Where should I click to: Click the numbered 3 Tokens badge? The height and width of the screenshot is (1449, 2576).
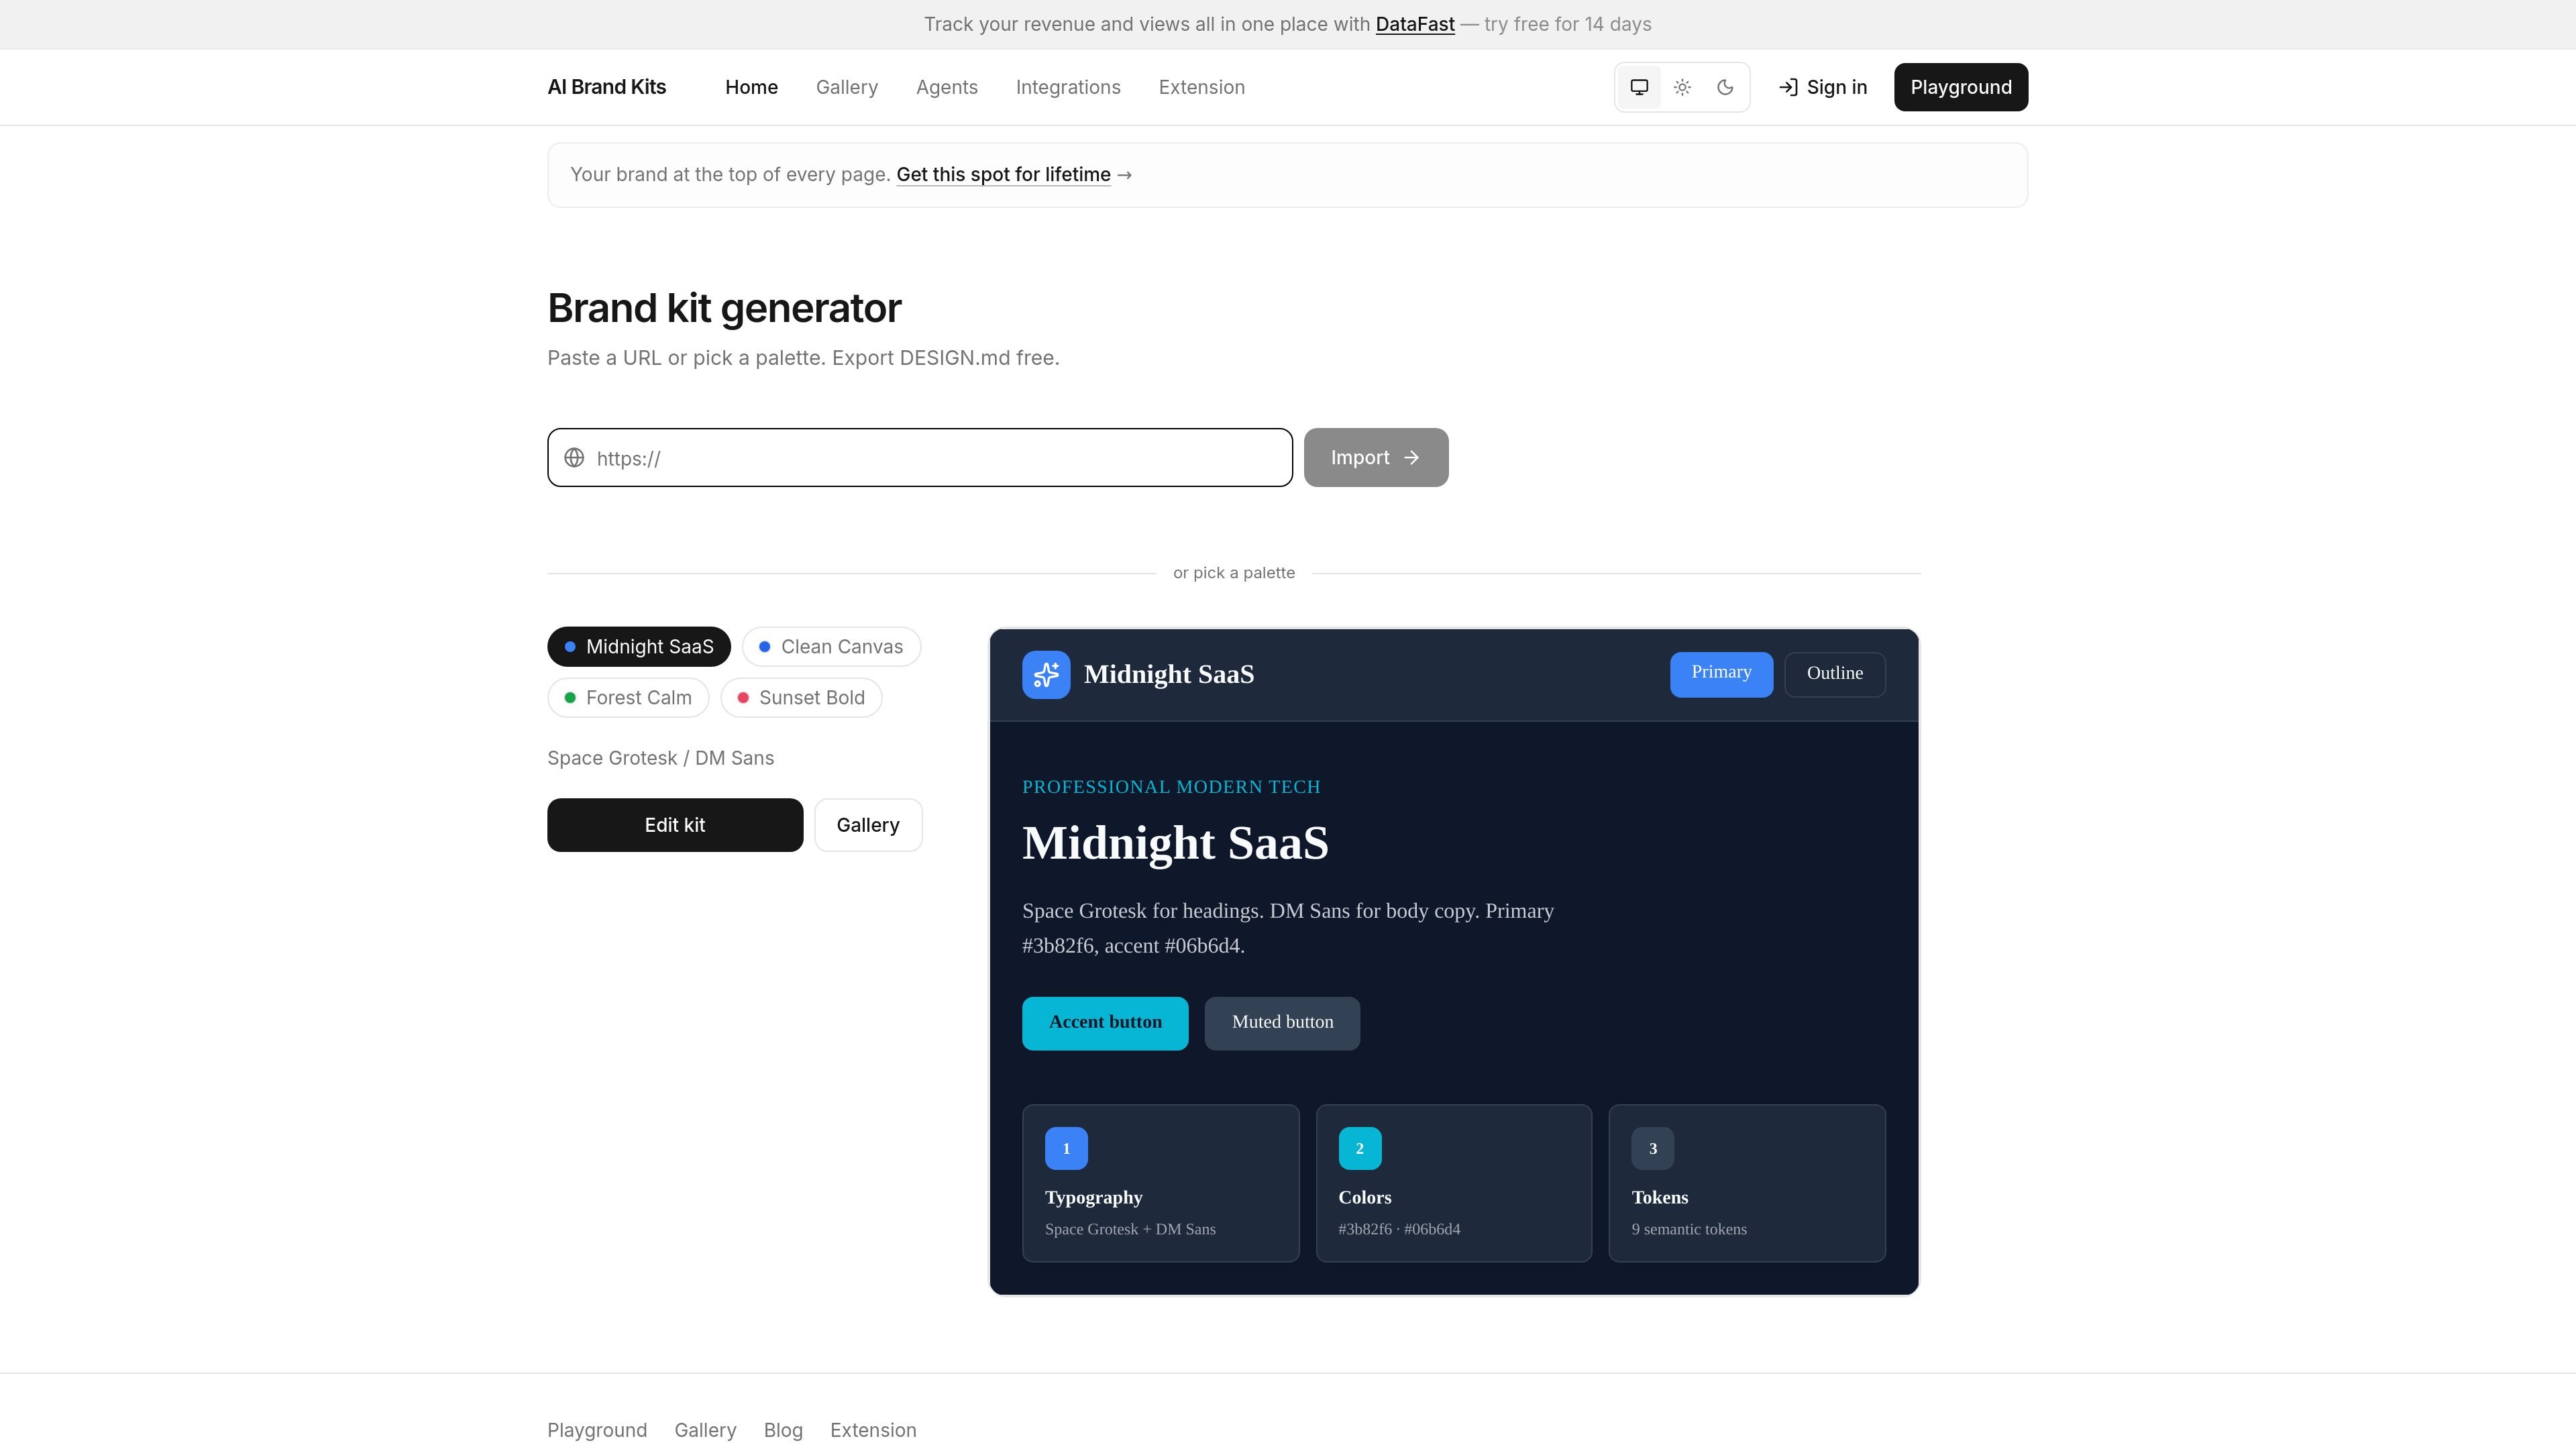click(1653, 1148)
